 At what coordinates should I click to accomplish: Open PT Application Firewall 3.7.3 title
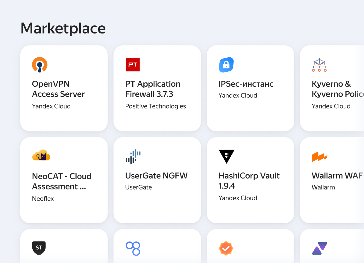(153, 89)
